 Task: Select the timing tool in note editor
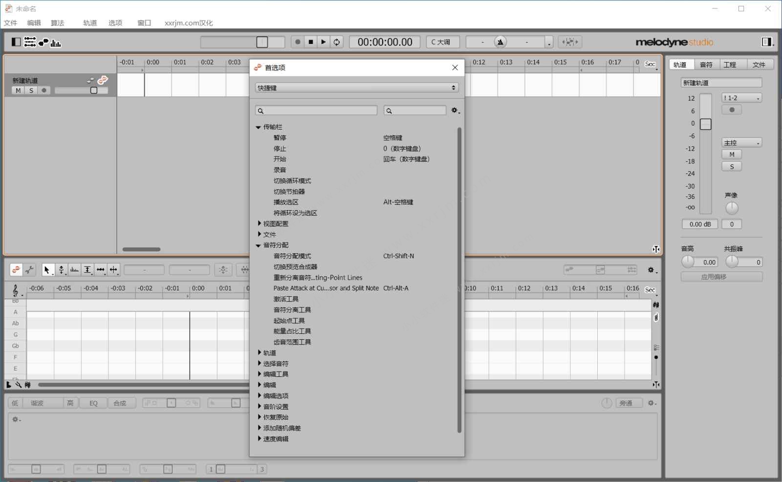101,269
